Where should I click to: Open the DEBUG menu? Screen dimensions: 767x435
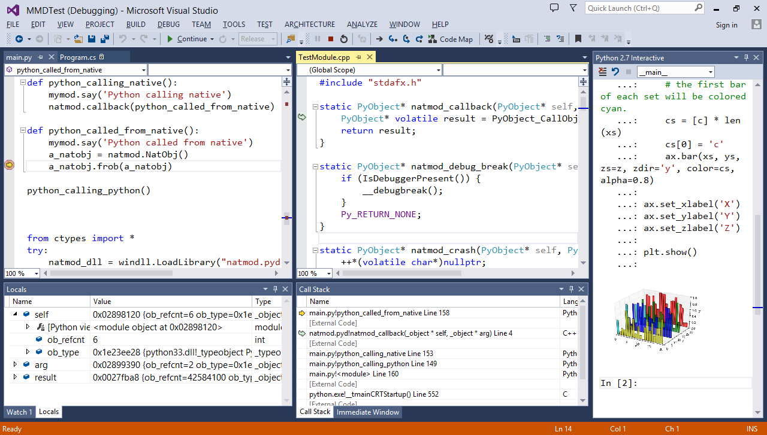(168, 24)
